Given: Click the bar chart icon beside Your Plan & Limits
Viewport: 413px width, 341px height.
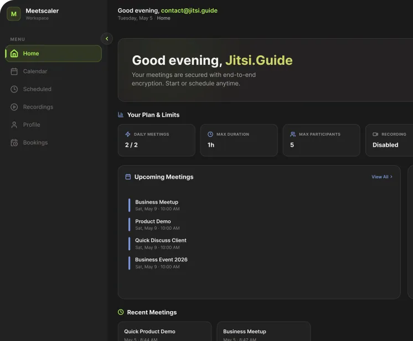Looking at the screenshot, I should click(x=121, y=115).
